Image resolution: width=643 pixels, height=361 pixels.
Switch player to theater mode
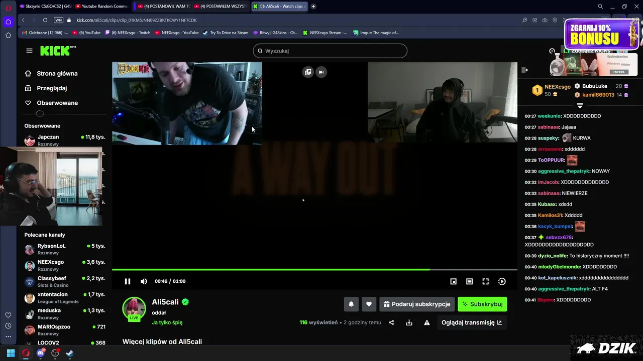coord(469,281)
